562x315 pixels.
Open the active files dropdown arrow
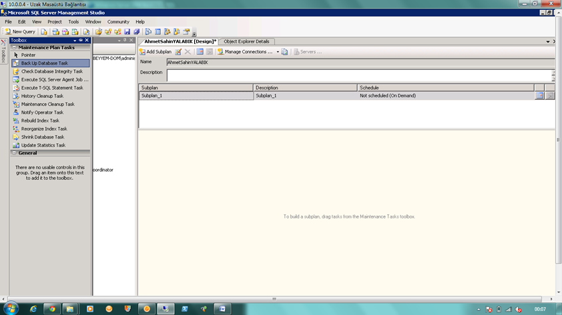pos(548,41)
